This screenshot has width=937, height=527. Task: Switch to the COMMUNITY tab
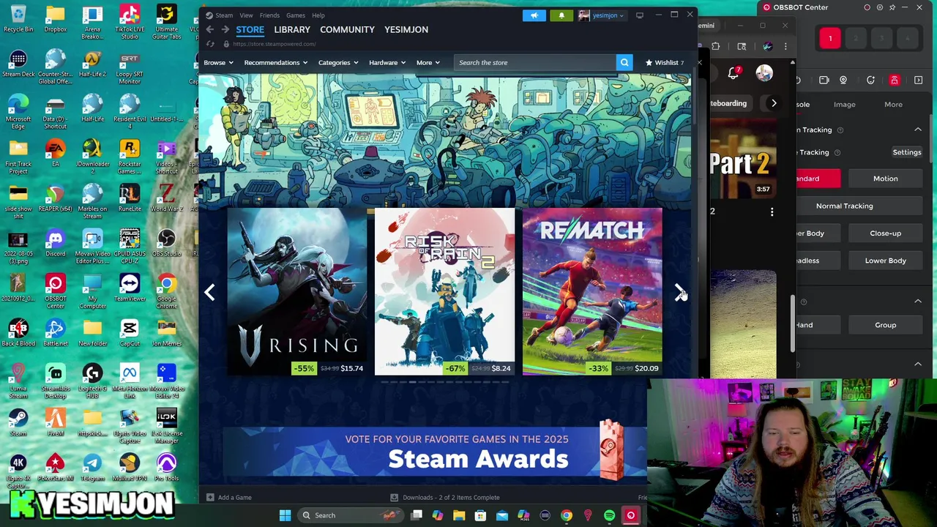[347, 29]
